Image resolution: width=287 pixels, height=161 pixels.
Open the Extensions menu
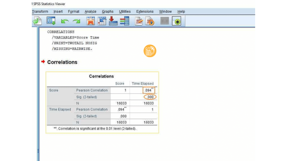[x=145, y=11]
